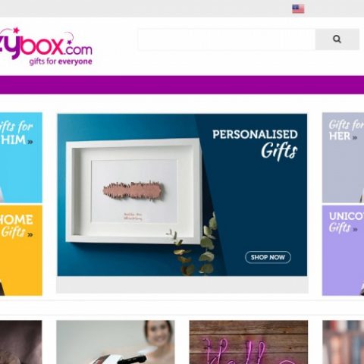Open the Unicorn Gifts purple tile
The width and height of the screenshot is (364, 364).
(343, 250)
